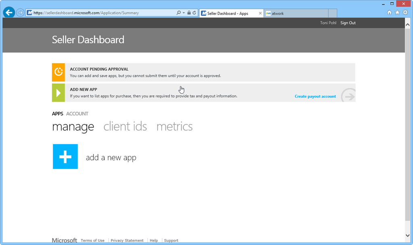Click the ADD NEW APP banner title

(83, 89)
